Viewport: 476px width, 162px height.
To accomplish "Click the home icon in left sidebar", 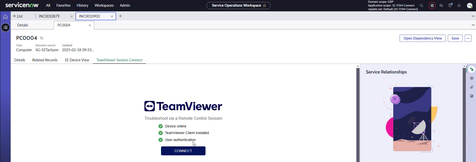I will 5,17.
